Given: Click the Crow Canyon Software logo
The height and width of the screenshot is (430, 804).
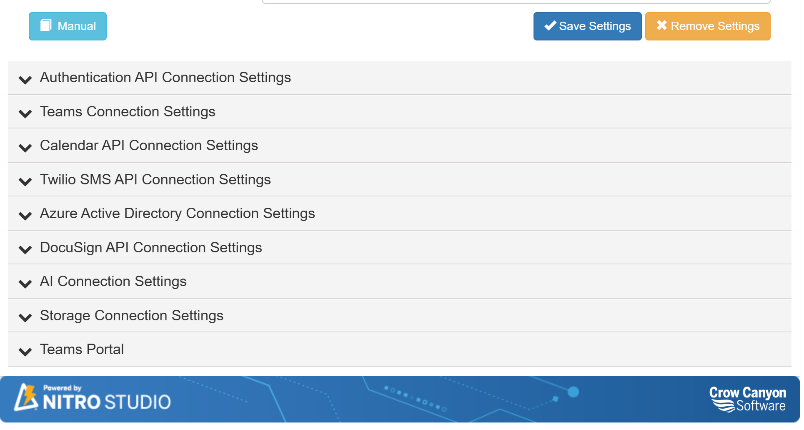Looking at the screenshot, I should pos(747,399).
